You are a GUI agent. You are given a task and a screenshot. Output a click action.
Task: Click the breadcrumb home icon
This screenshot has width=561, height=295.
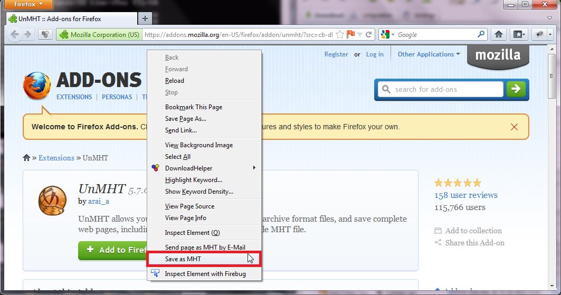(26, 158)
